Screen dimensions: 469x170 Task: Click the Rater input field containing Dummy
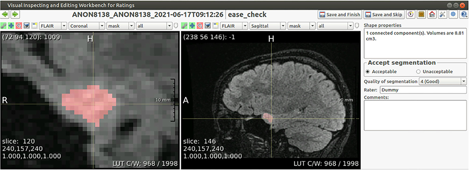point(423,89)
